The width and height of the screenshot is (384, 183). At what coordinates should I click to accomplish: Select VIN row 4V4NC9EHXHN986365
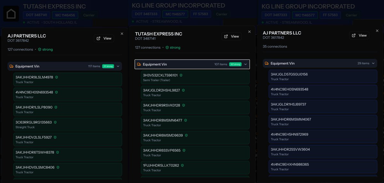[x=323, y=166]
